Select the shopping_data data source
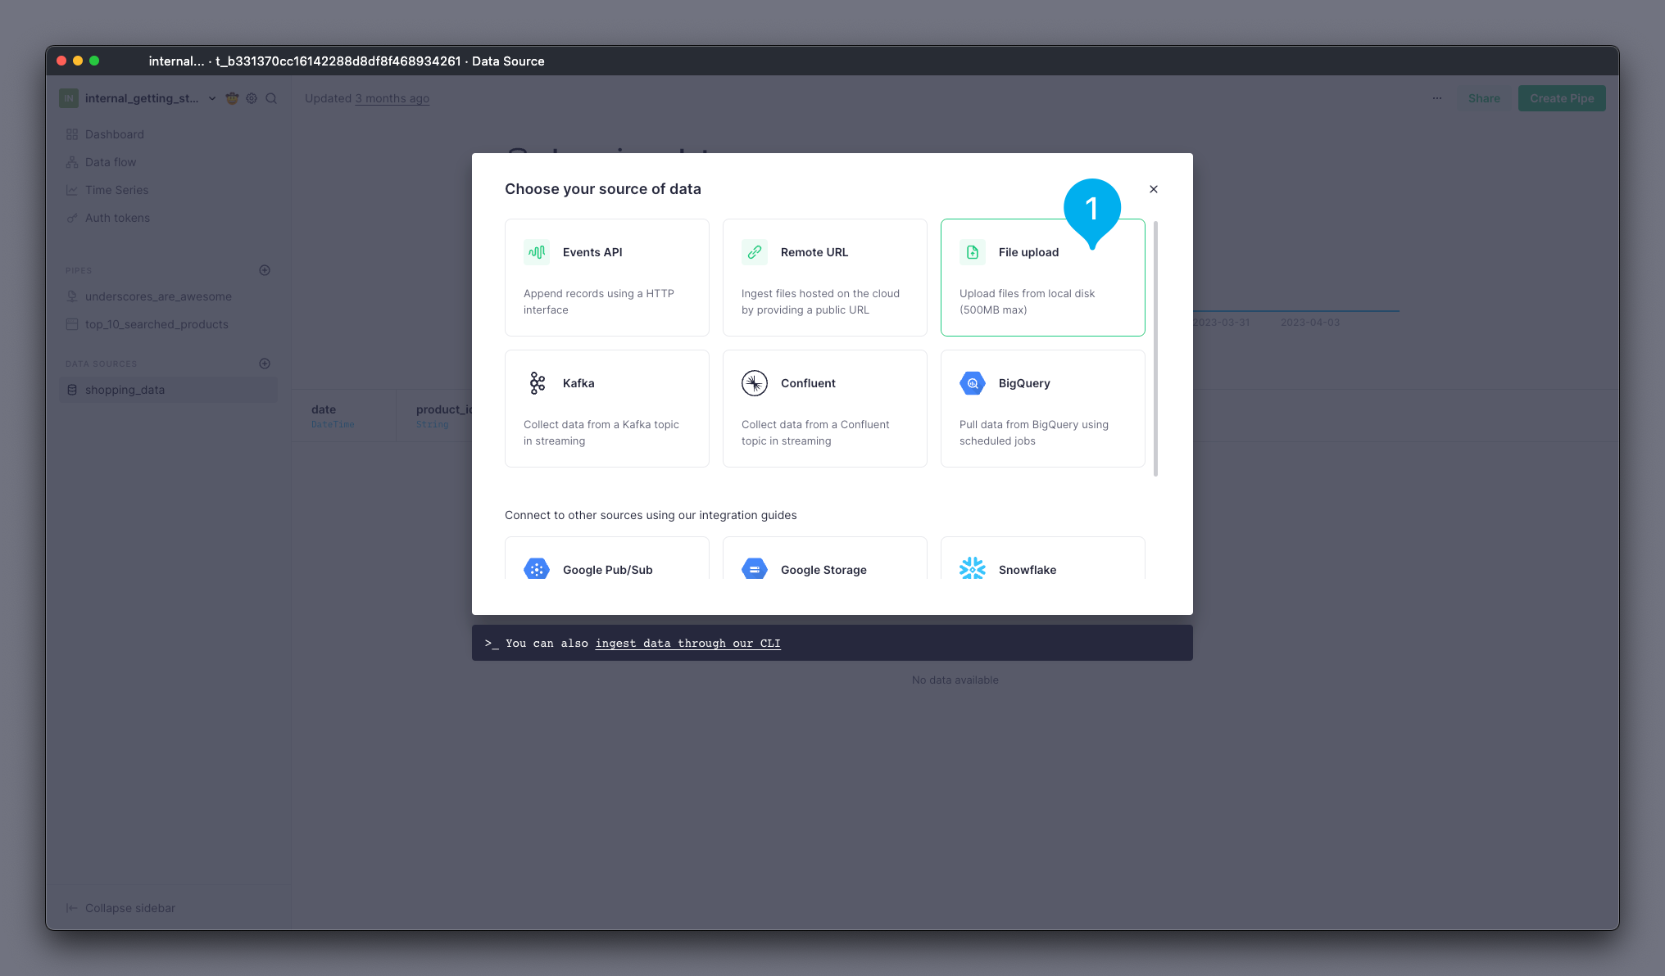1665x976 pixels. (168, 390)
